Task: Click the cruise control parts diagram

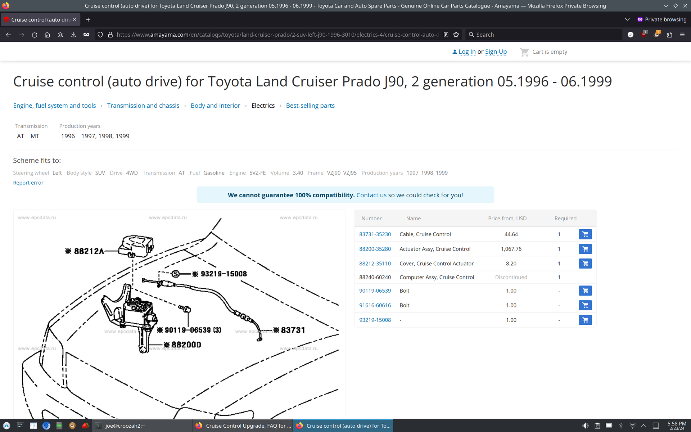Action: tap(180, 314)
